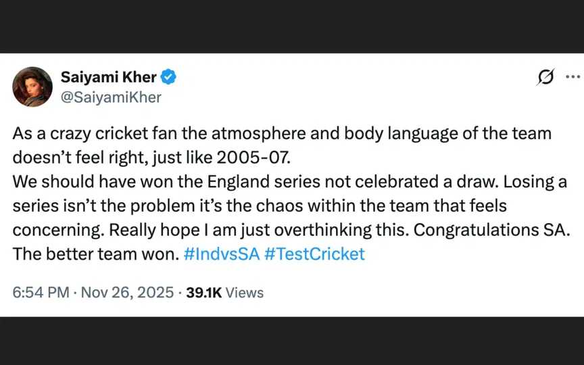Click the text "Congratulations SA."

point(493,230)
